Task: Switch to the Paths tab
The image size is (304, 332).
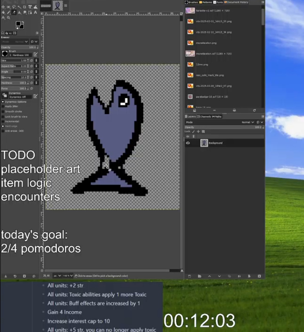Action: (x=218, y=116)
